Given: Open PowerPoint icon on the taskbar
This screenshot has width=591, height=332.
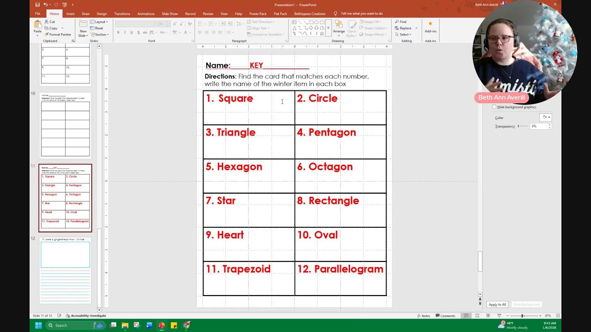Looking at the screenshot, I should click(161, 325).
